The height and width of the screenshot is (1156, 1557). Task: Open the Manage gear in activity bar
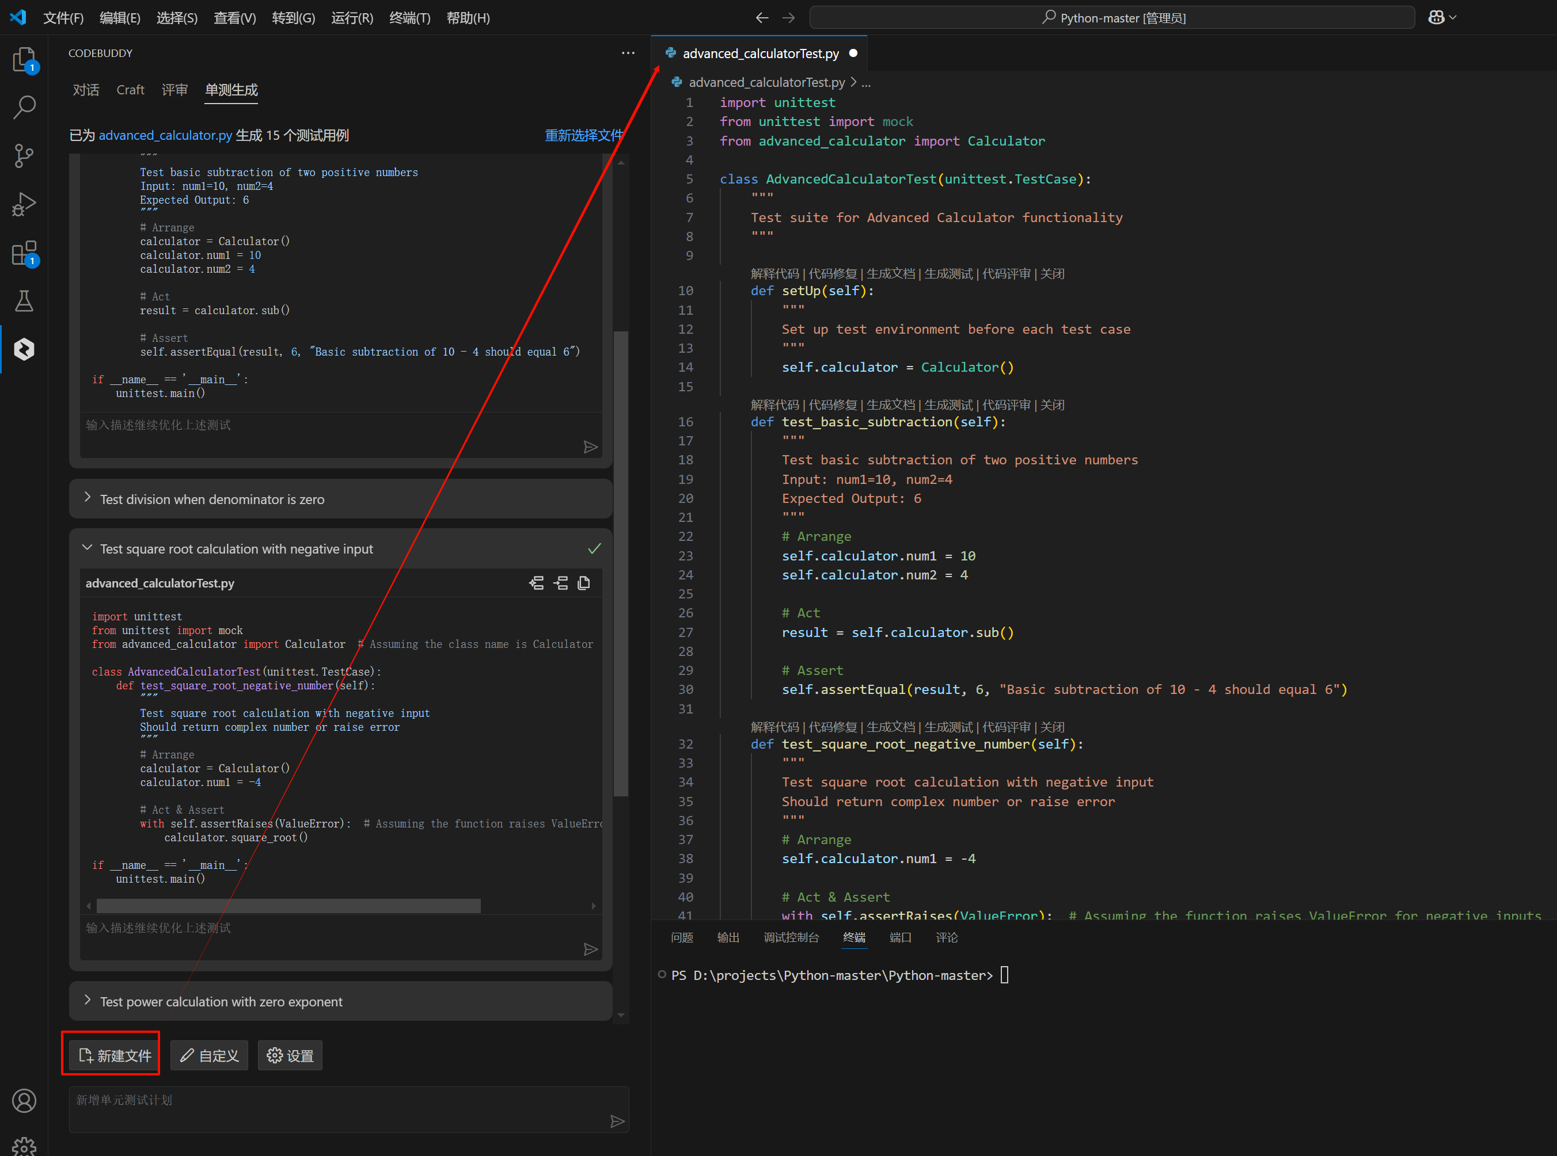click(x=25, y=1146)
